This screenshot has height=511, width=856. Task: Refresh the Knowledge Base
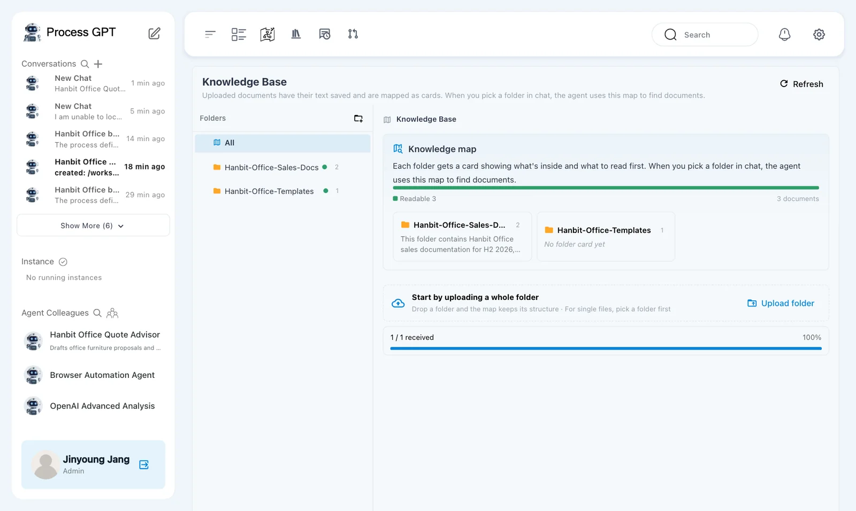pos(802,84)
